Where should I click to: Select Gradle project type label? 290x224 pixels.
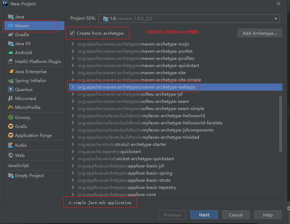(x=22, y=35)
